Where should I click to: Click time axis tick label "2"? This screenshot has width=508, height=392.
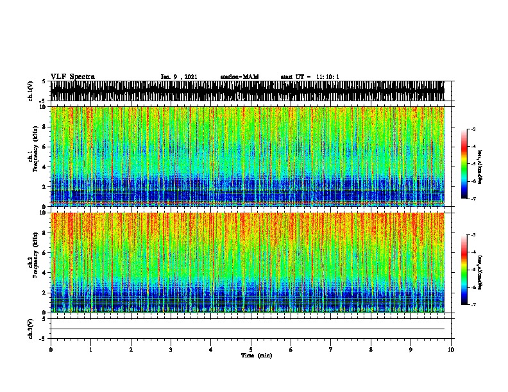(131, 350)
